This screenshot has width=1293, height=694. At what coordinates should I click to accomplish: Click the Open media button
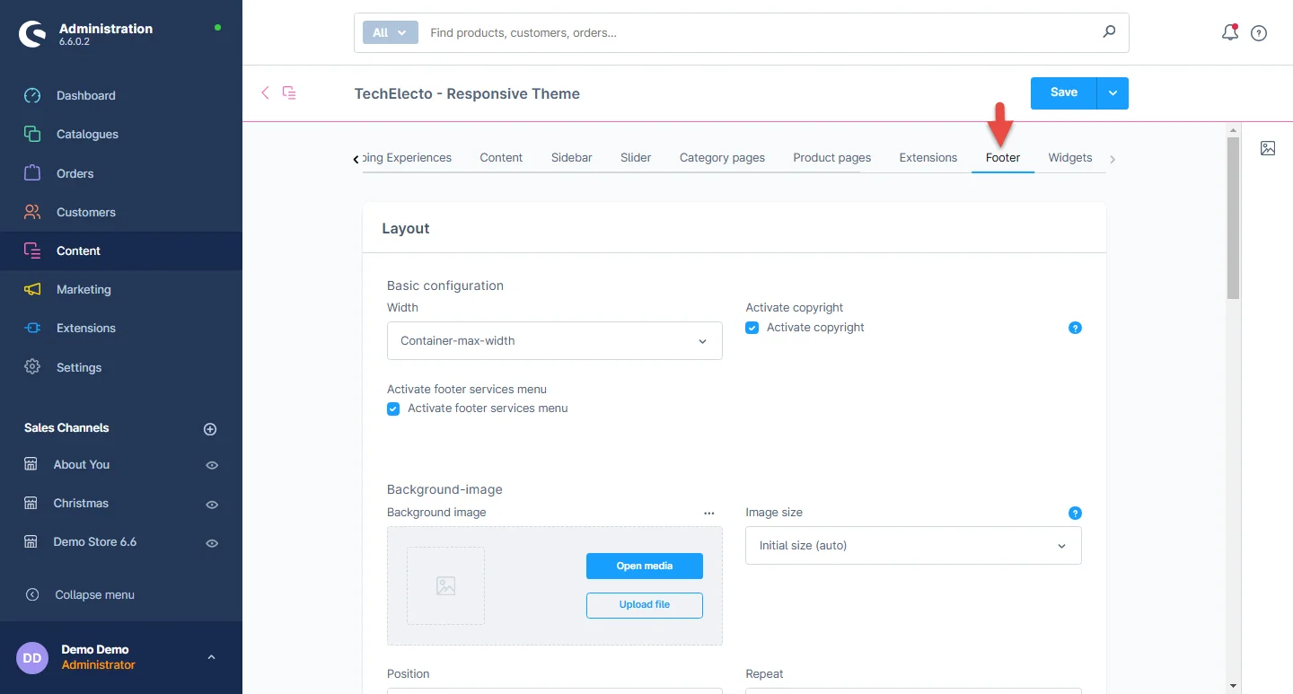pyautogui.click(x=644, y=567)
